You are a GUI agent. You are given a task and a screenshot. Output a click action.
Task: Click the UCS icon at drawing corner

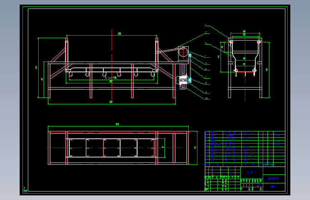25,190
